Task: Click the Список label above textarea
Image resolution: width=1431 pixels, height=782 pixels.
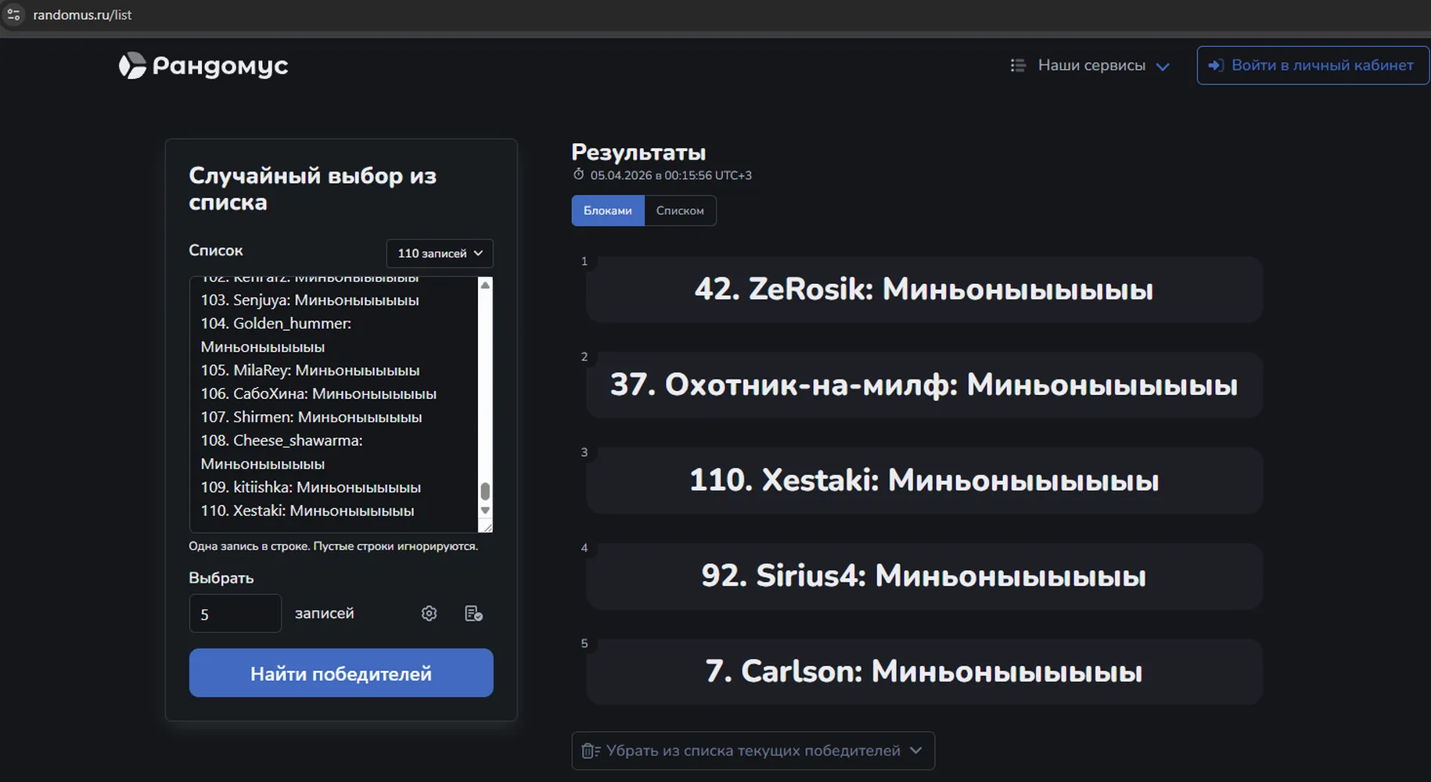Action: (x=216, y=250)
